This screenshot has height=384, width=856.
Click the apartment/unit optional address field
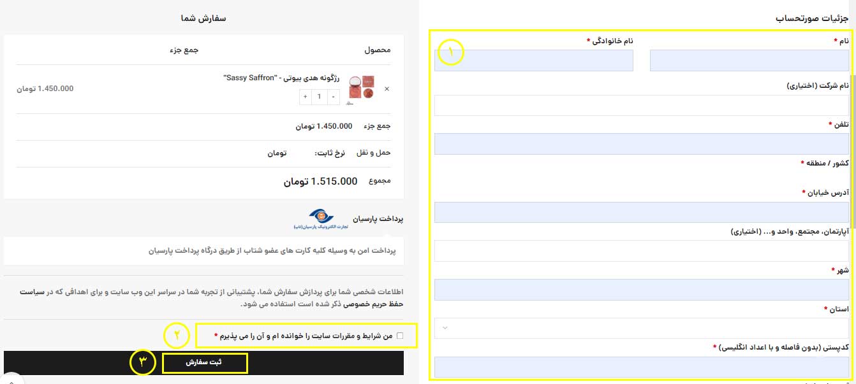(642, 250)
